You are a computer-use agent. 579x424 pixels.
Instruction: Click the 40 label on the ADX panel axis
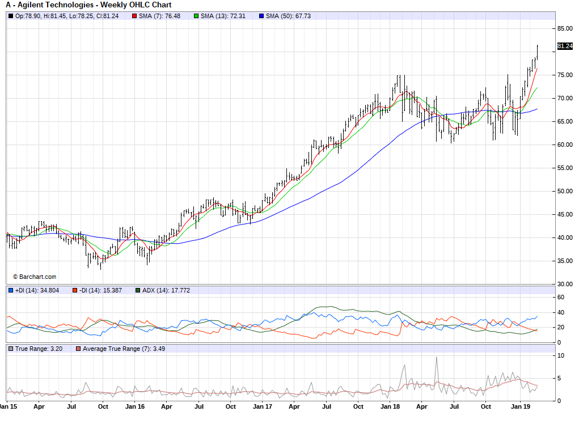click(561, 312)
